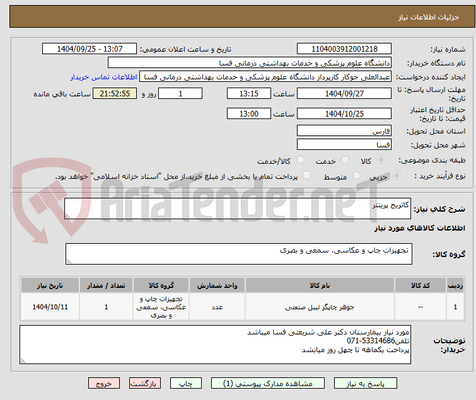Click the table's گروه کالا column header

tap(161, 285)
